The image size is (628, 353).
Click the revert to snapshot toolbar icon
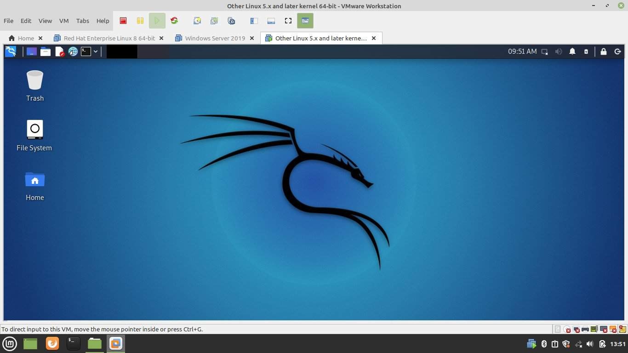pos(214,21)
